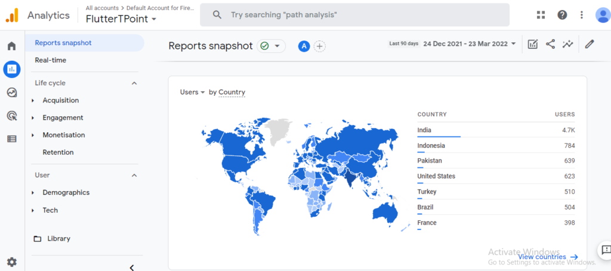Click the Brazil row in country table

(496, 207)
